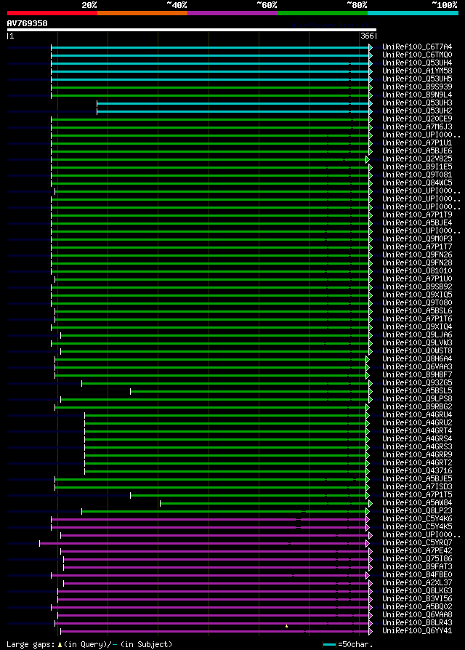Click the UniRef100_A7P1U1 label

417,143
